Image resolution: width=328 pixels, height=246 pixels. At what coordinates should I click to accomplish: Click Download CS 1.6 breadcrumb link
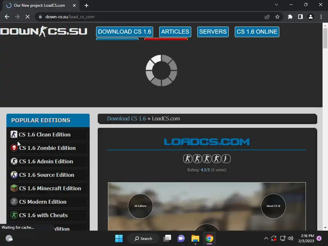127,119
